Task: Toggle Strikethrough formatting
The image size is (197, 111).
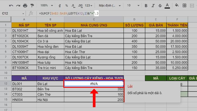Action: (160, 6)
